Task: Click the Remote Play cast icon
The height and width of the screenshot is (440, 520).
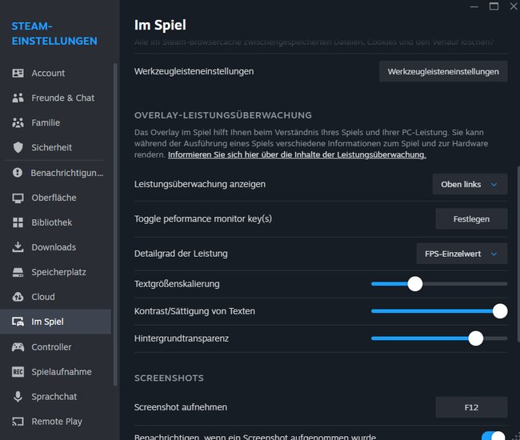Action: pos(18,422)
